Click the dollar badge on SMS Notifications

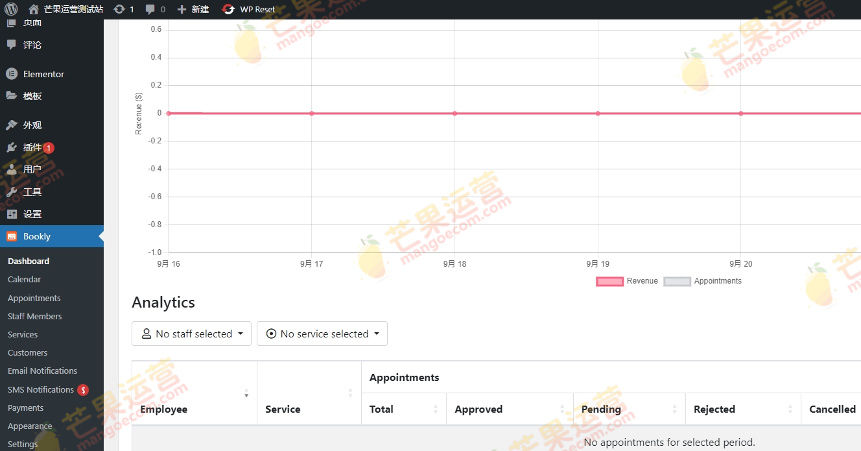click(x=84, y=389)
